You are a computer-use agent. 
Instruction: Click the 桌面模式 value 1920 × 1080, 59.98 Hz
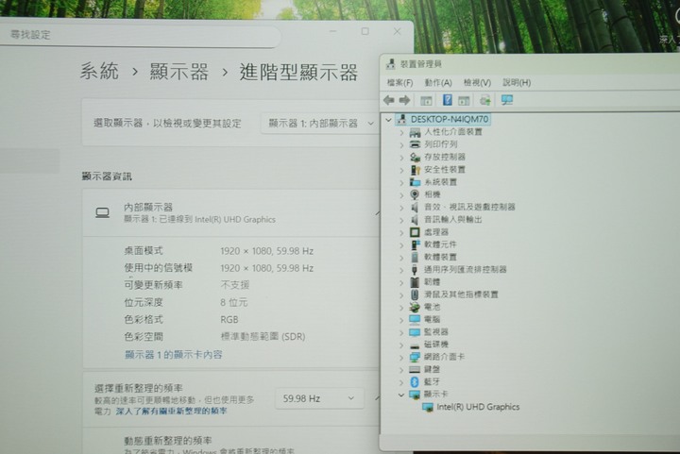[266, 251]
